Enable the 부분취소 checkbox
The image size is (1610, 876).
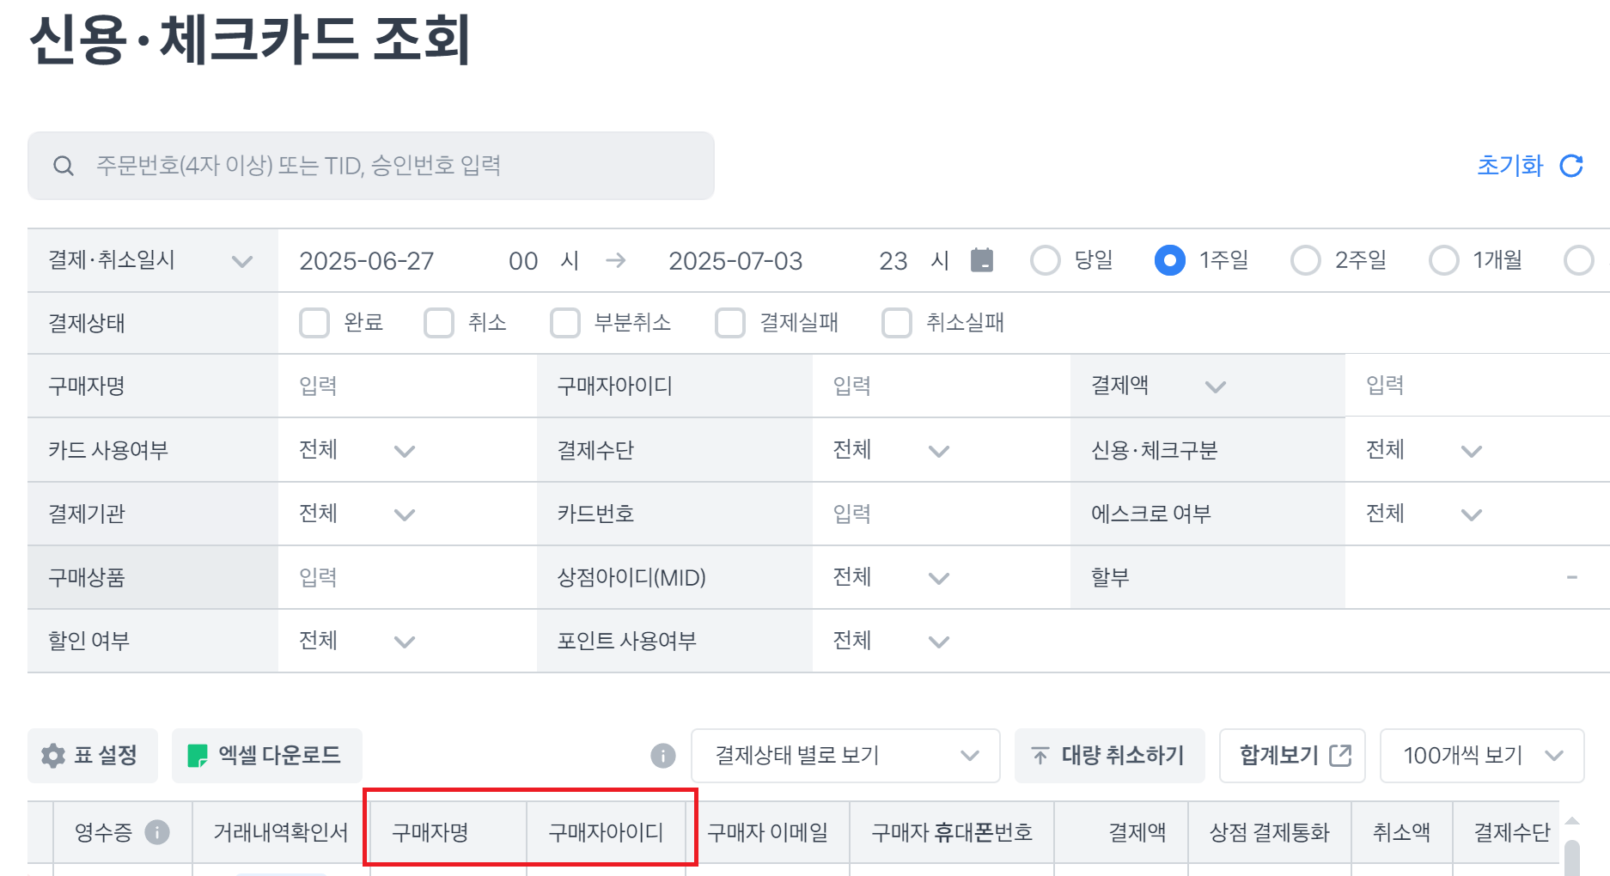565,323
